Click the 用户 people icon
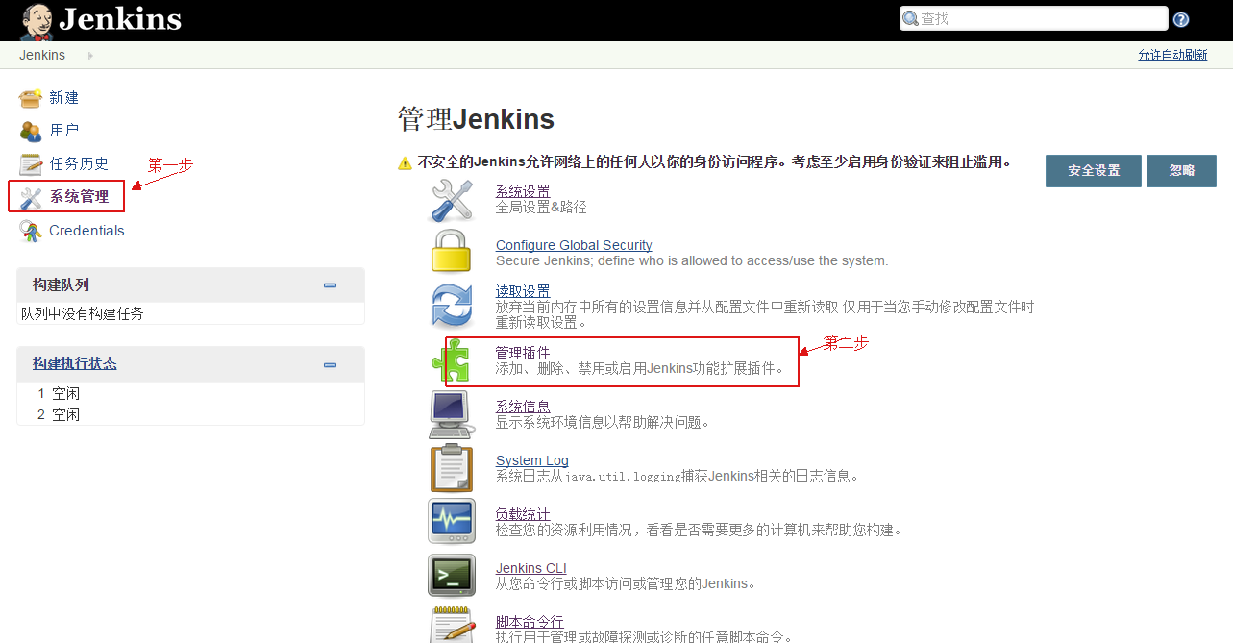1233x643 pixels. [x=31, y=131]
